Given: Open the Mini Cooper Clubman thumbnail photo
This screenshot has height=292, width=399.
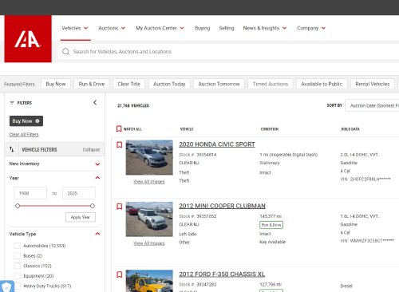Looking at the screenshot, I should (x=149, y=219).
